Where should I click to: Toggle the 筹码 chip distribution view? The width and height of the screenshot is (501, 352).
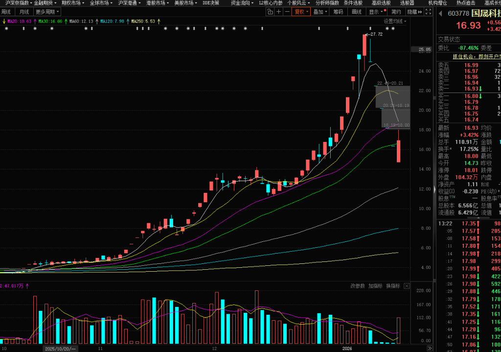(x=338, y=12)
